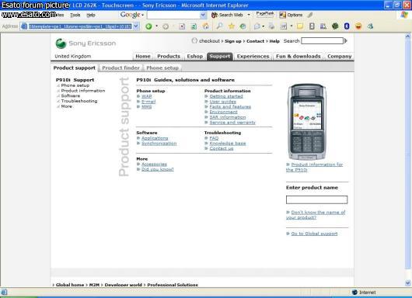412x298 pixels.
Task: Click the Edit page toolbar icon
Action: click(284, 26)
